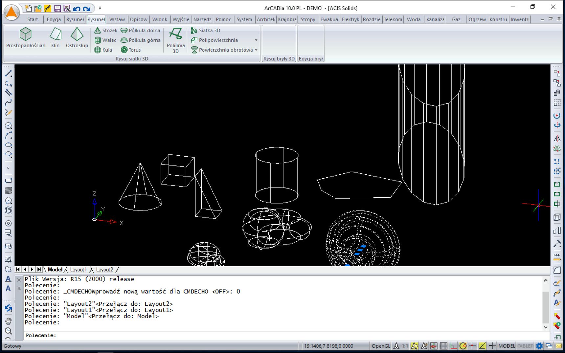Viewport: 565px width, 353px height.
Task: Click the Redo arrow in quick access toolbar
Action: [x=86, y=8]
